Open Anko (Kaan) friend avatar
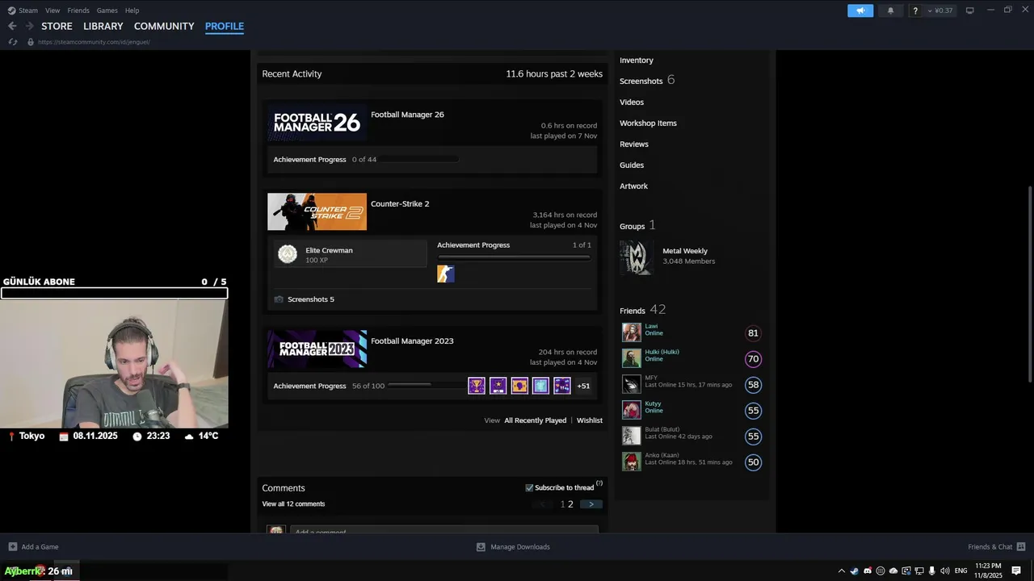Image resolution: width=1034 pixels, height=581 pixels. tap(631, 462)
